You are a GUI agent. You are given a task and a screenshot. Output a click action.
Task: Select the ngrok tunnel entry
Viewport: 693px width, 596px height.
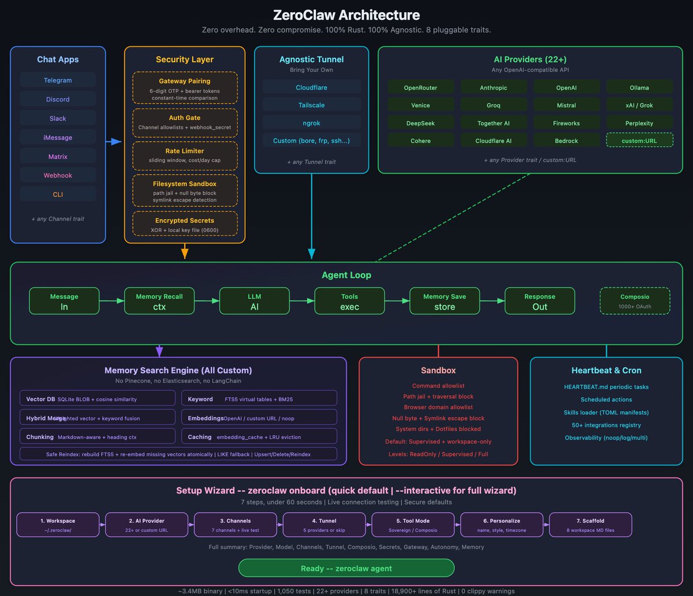(x=311, y=122)
